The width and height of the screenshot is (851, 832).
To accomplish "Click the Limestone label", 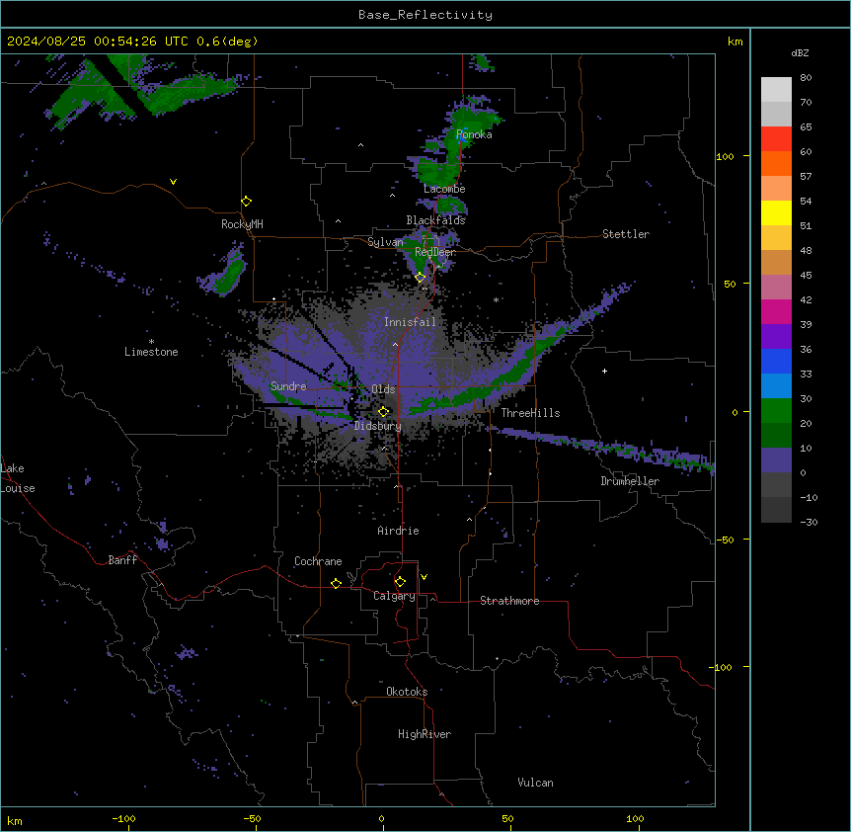I will (x=151, y=352).
